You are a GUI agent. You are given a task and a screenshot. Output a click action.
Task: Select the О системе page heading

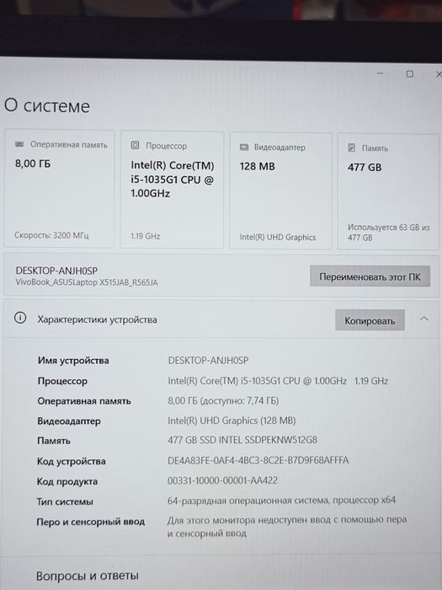click(47, 105)
